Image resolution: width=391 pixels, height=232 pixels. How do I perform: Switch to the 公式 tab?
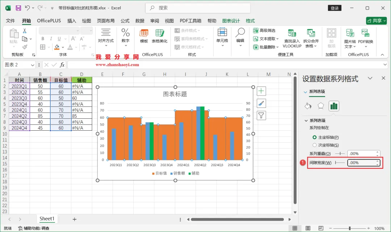click(x=125, y=21)
